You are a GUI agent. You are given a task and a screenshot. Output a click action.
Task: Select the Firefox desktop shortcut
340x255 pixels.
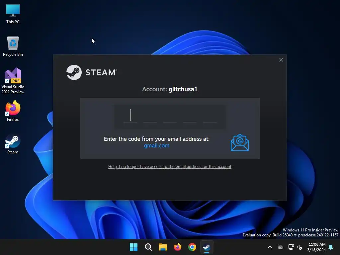pos(13,111)
